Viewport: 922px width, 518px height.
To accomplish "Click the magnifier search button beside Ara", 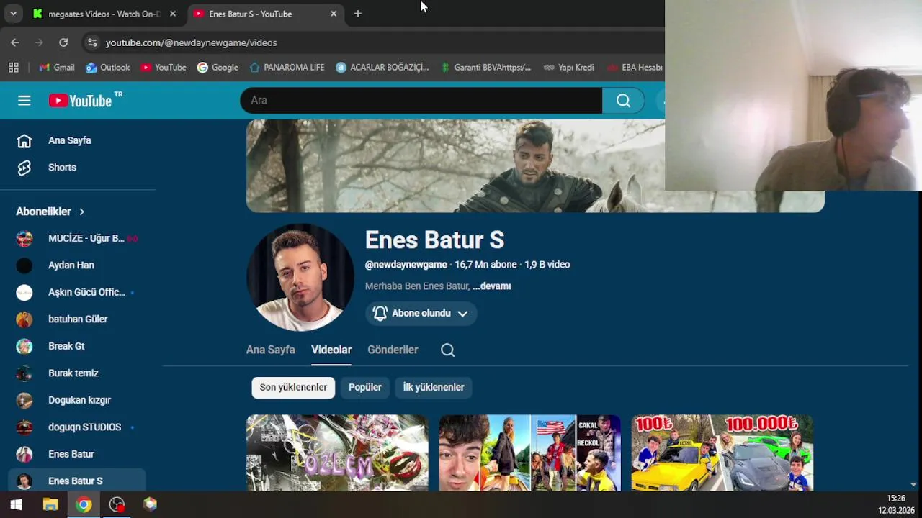I will tap(623, 101).
